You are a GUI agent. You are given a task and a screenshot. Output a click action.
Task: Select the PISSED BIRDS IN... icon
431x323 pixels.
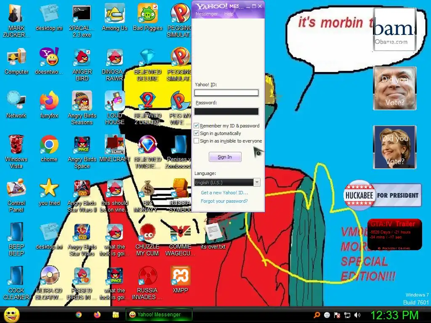82,283
